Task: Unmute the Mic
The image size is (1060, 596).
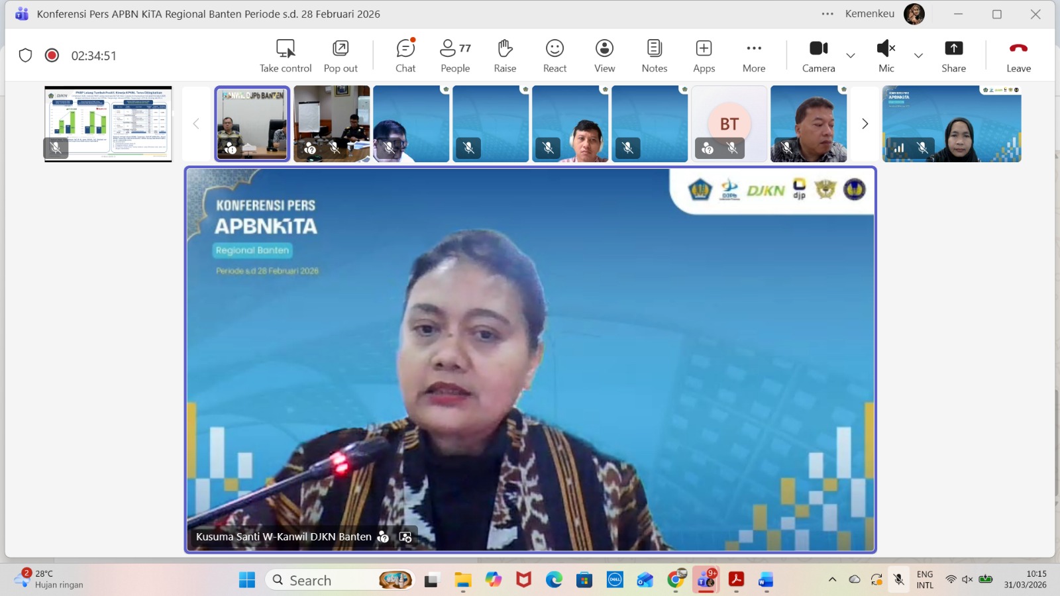Action: point(886,56)
